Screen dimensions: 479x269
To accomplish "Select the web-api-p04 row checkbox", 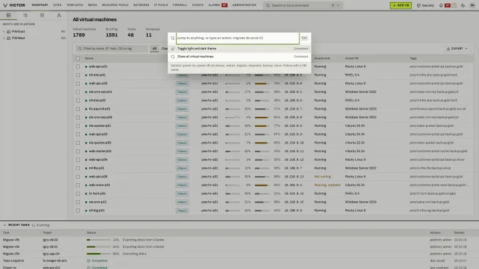I will (x=78, y=159).
